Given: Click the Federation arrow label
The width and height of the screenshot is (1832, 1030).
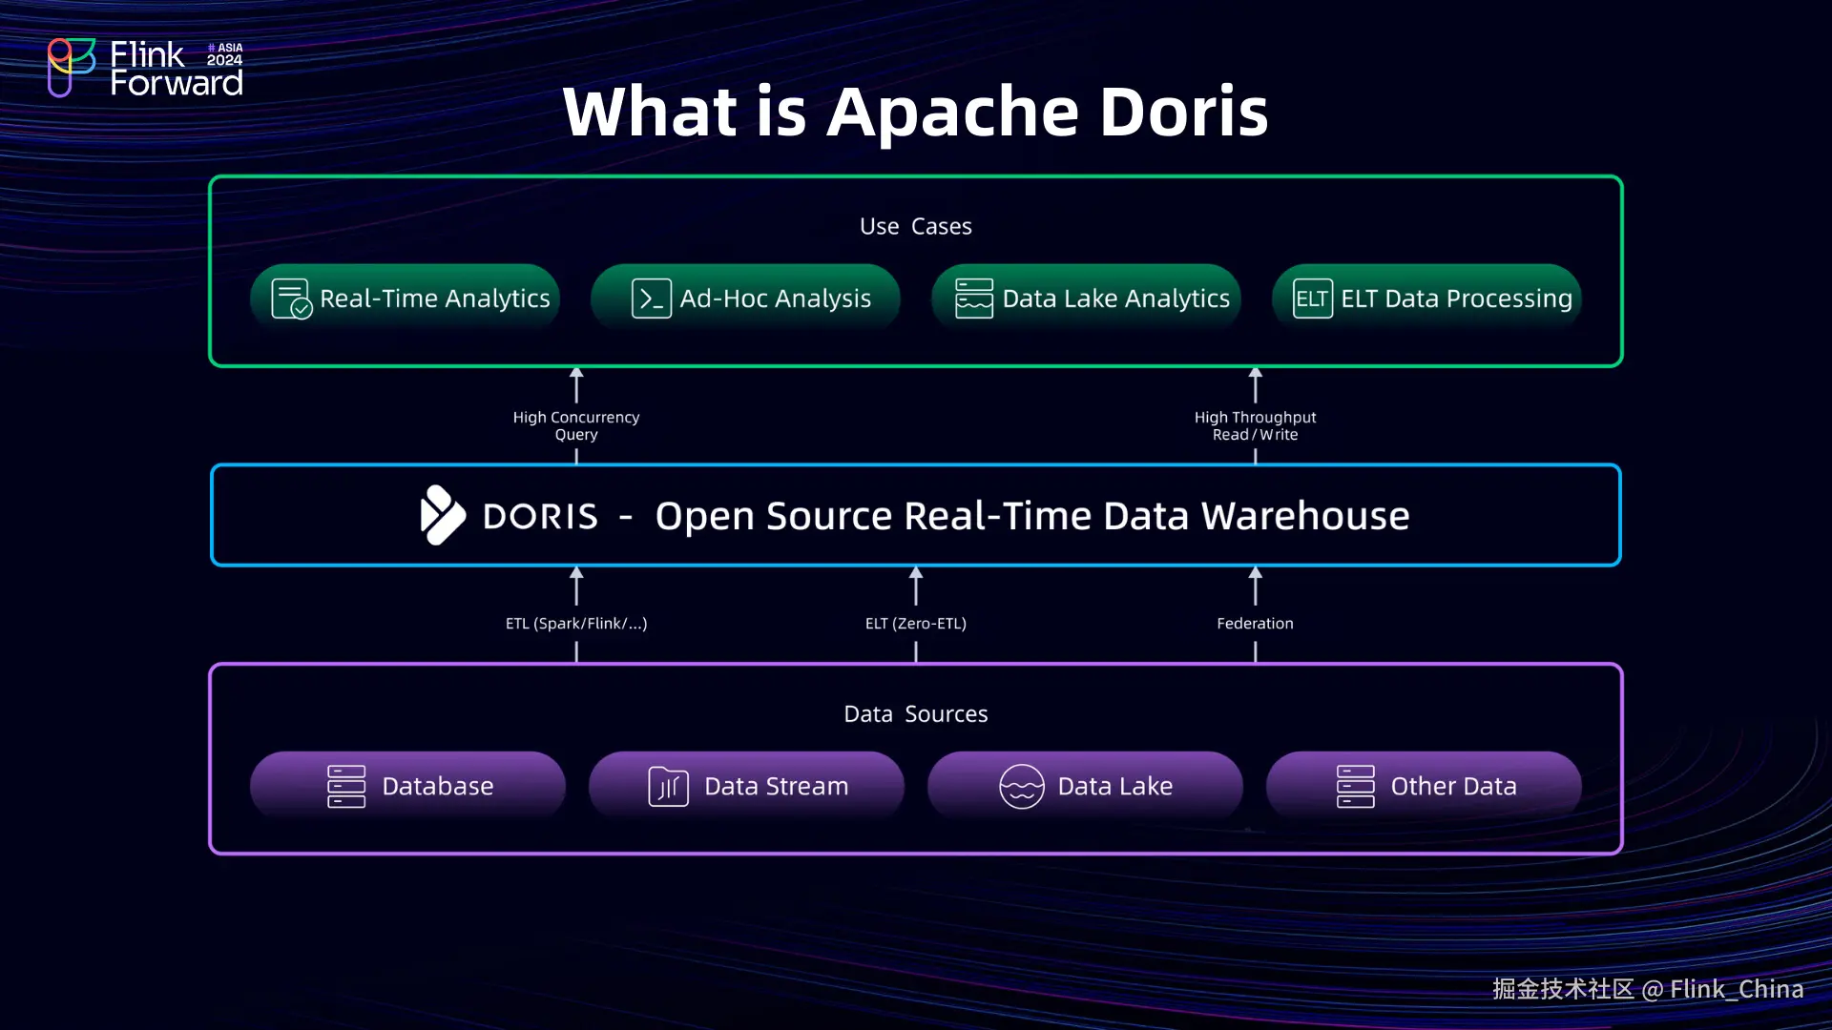Looking at the screenshot, I should (x=1255, y=624).
